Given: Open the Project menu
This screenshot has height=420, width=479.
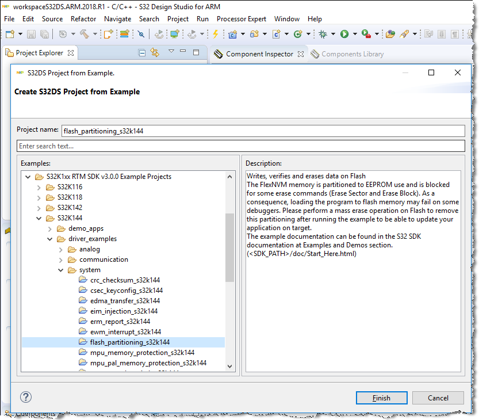Looking at the screenshot, I should click(178, 19).
